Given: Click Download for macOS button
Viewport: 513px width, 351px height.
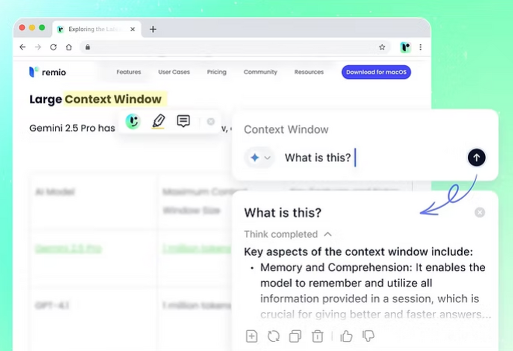Looking at the screenshot, I should 376,72.
